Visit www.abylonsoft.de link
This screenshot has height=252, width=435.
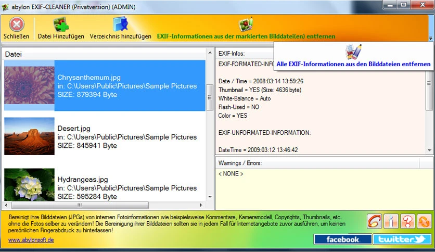click(31, 240)
